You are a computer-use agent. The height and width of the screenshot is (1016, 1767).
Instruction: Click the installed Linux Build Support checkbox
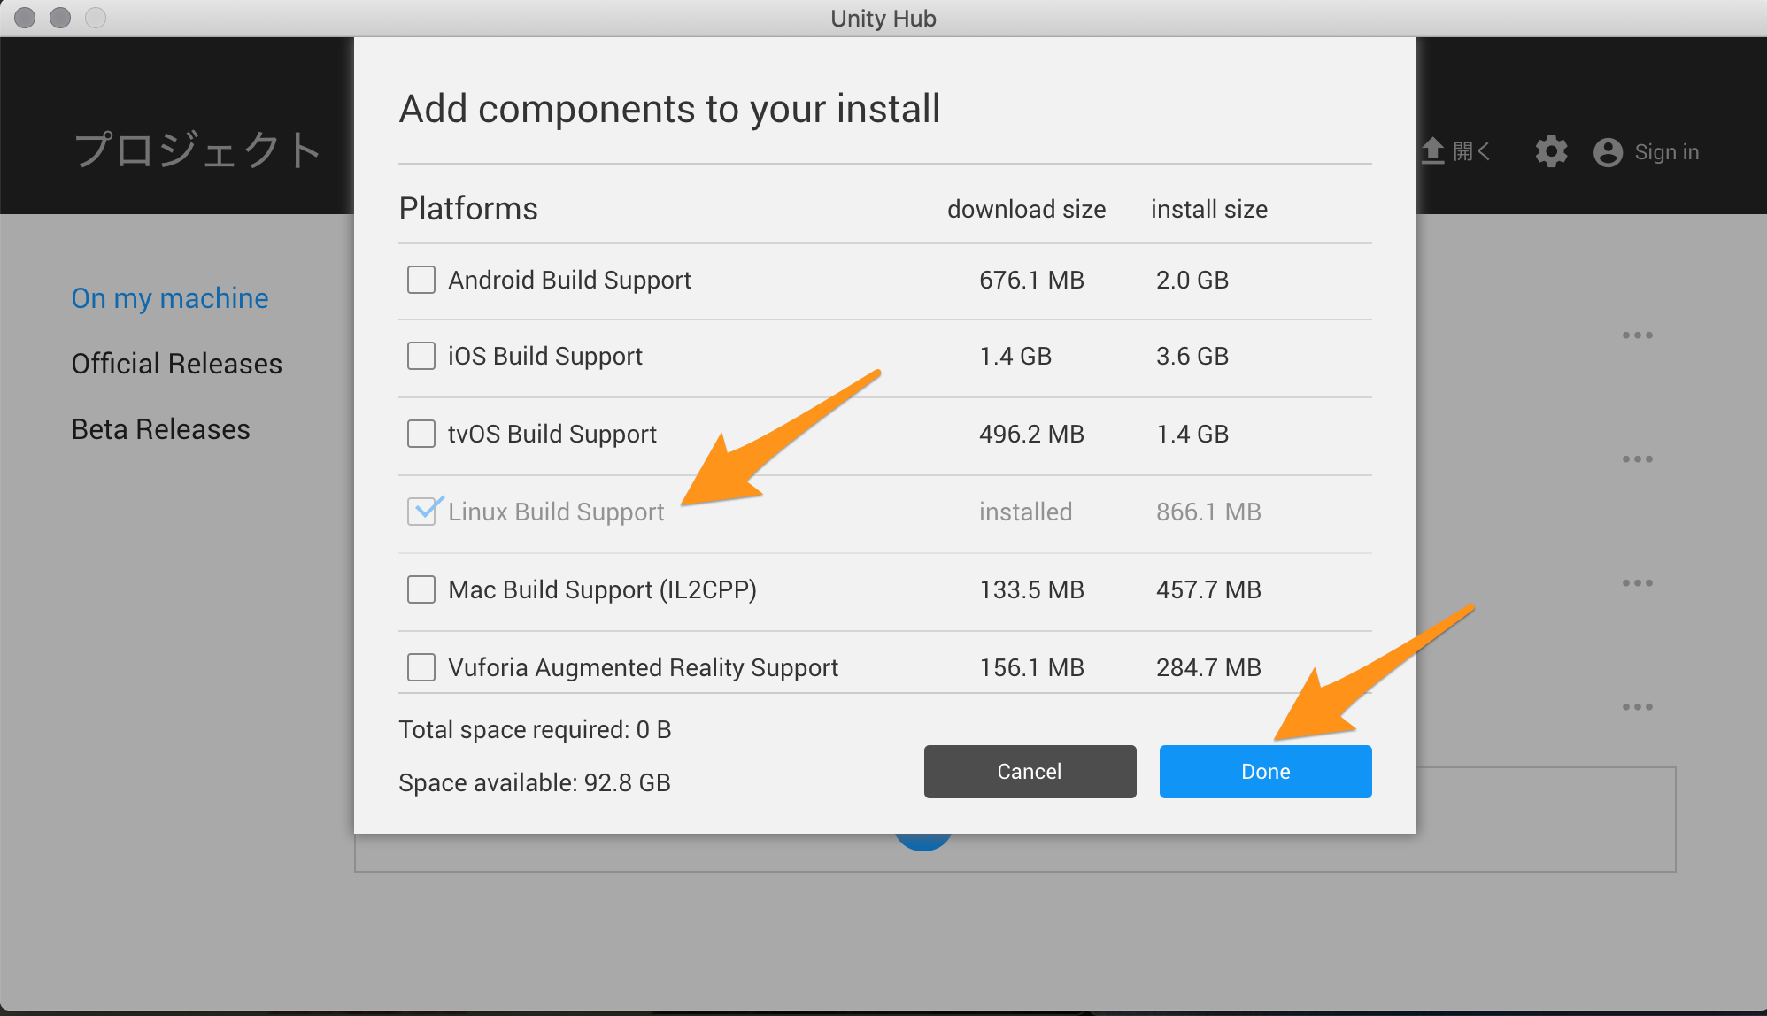(421, 512)
